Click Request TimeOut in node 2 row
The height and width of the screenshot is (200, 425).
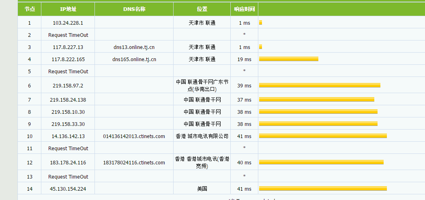tap(68, 35)
